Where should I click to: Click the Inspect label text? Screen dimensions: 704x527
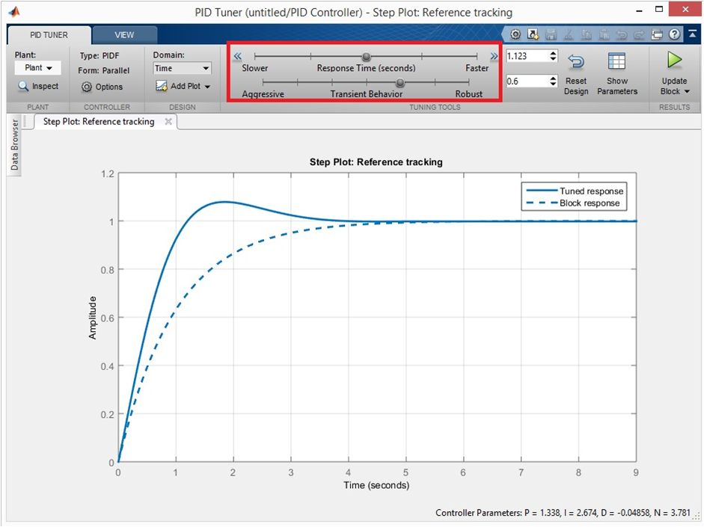[x=45, y=86]
